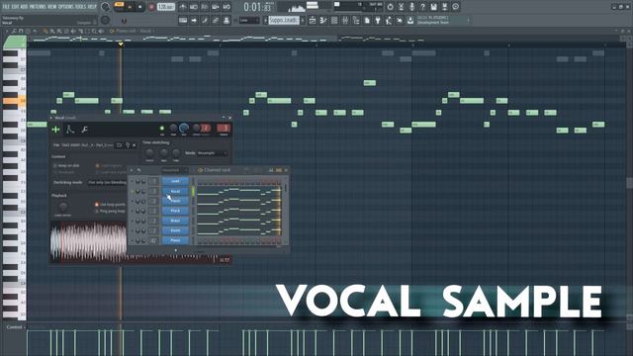Click the orange playhead marker on timeline
The width and height of the screenshot is (633, 356).
point(121,44)
